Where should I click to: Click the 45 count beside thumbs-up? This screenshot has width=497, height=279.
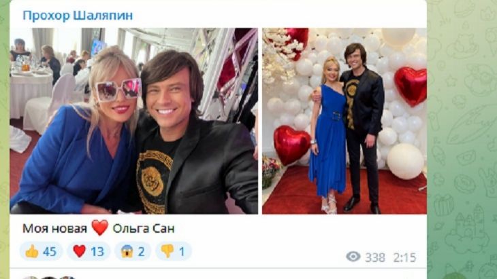50,252
